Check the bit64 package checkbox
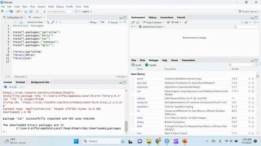Screen dimensions: 261x146 click(132, 118)
